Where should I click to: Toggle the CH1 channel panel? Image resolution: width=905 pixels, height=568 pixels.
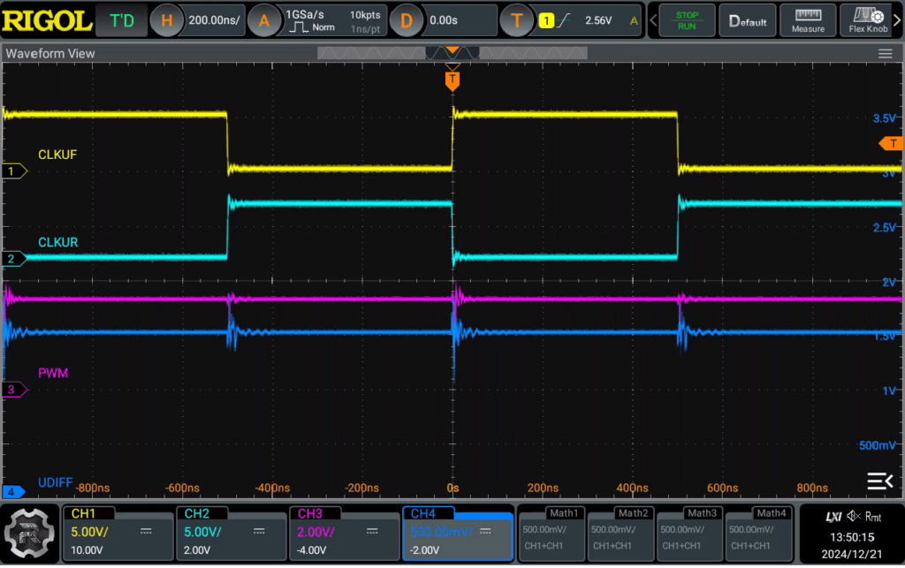(x=118, y=533)
